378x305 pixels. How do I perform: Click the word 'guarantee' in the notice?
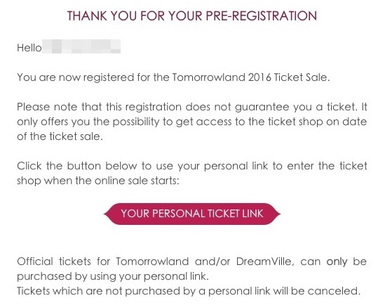click(x=262, y=108)
